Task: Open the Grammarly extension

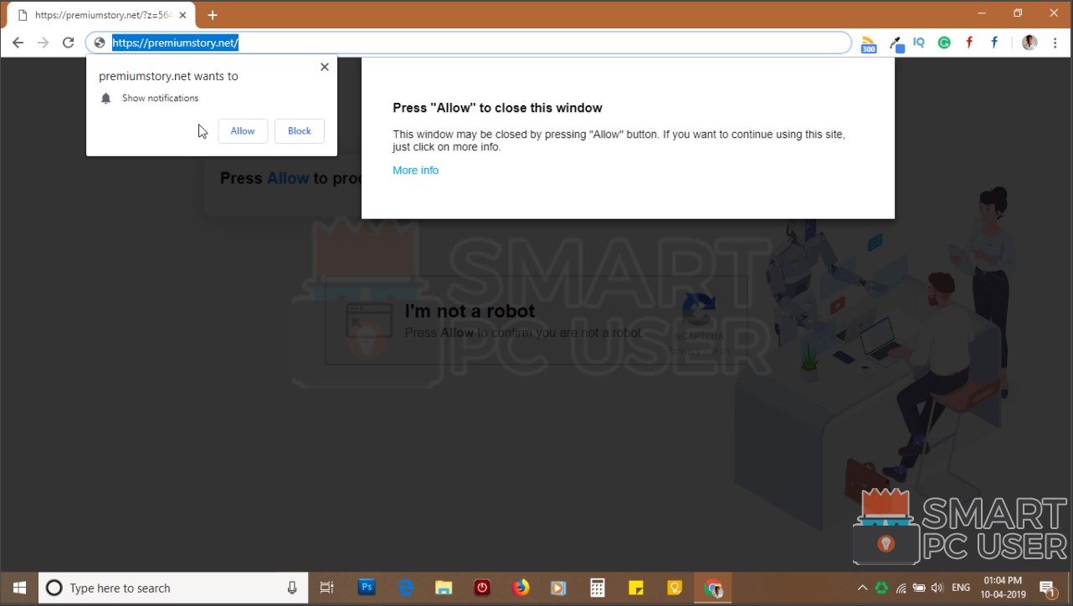Action: click(x=944, y=42)
